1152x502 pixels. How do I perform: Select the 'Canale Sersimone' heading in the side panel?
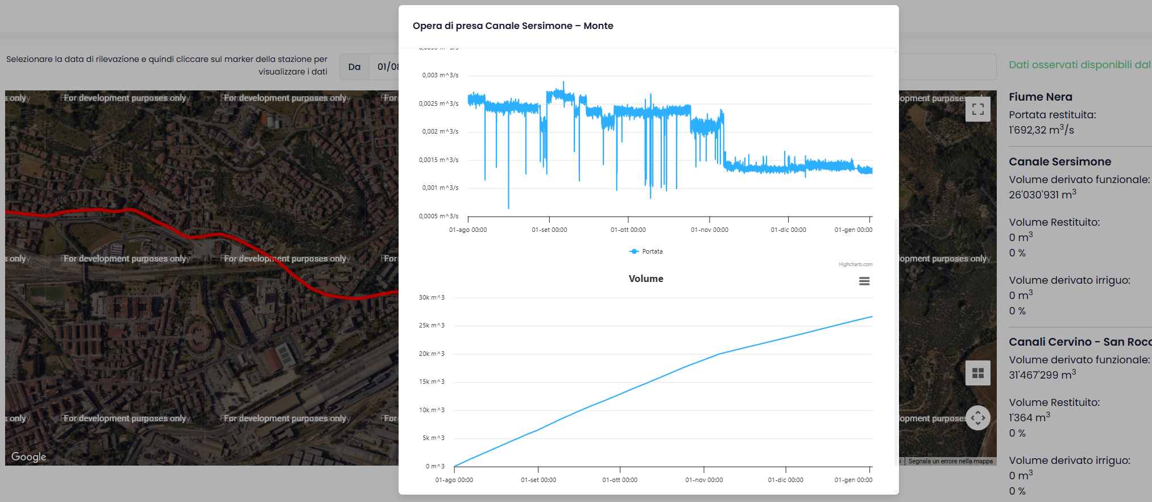click(x=1059, y=161)
